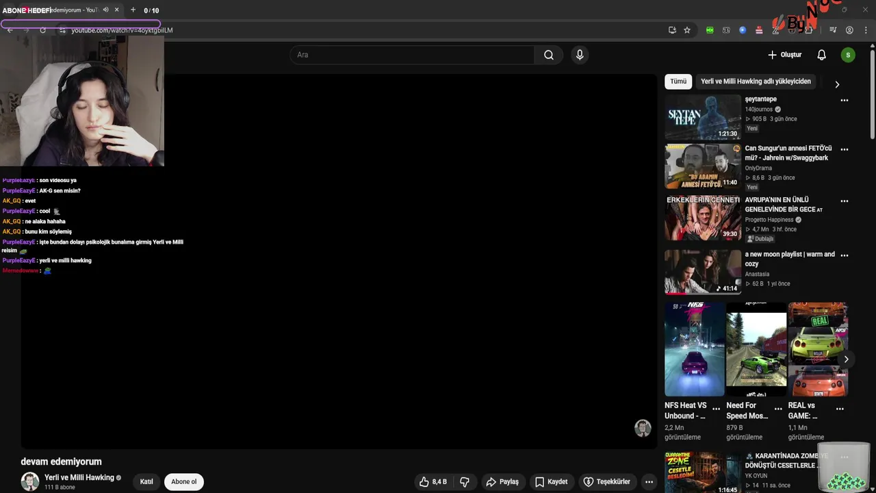This screenshot has width=876, height=493.
Task: Open the red cake extension icon
Action: pos(759,30)
